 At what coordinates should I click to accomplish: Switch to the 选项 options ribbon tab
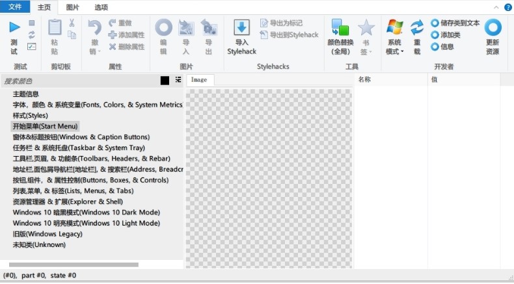coord(101,7)
